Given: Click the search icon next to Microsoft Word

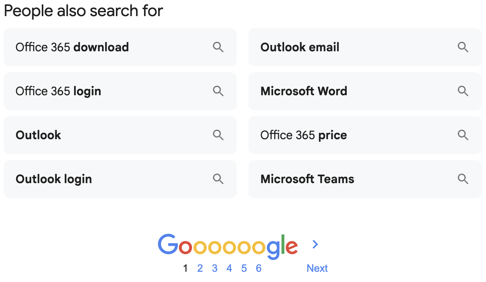Looking at the screenshot, I should coord(463,91).
